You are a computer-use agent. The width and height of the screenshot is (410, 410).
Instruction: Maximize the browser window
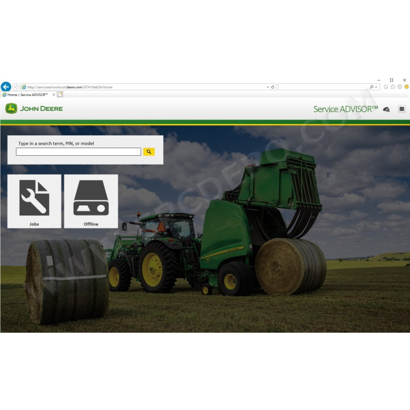391,80
